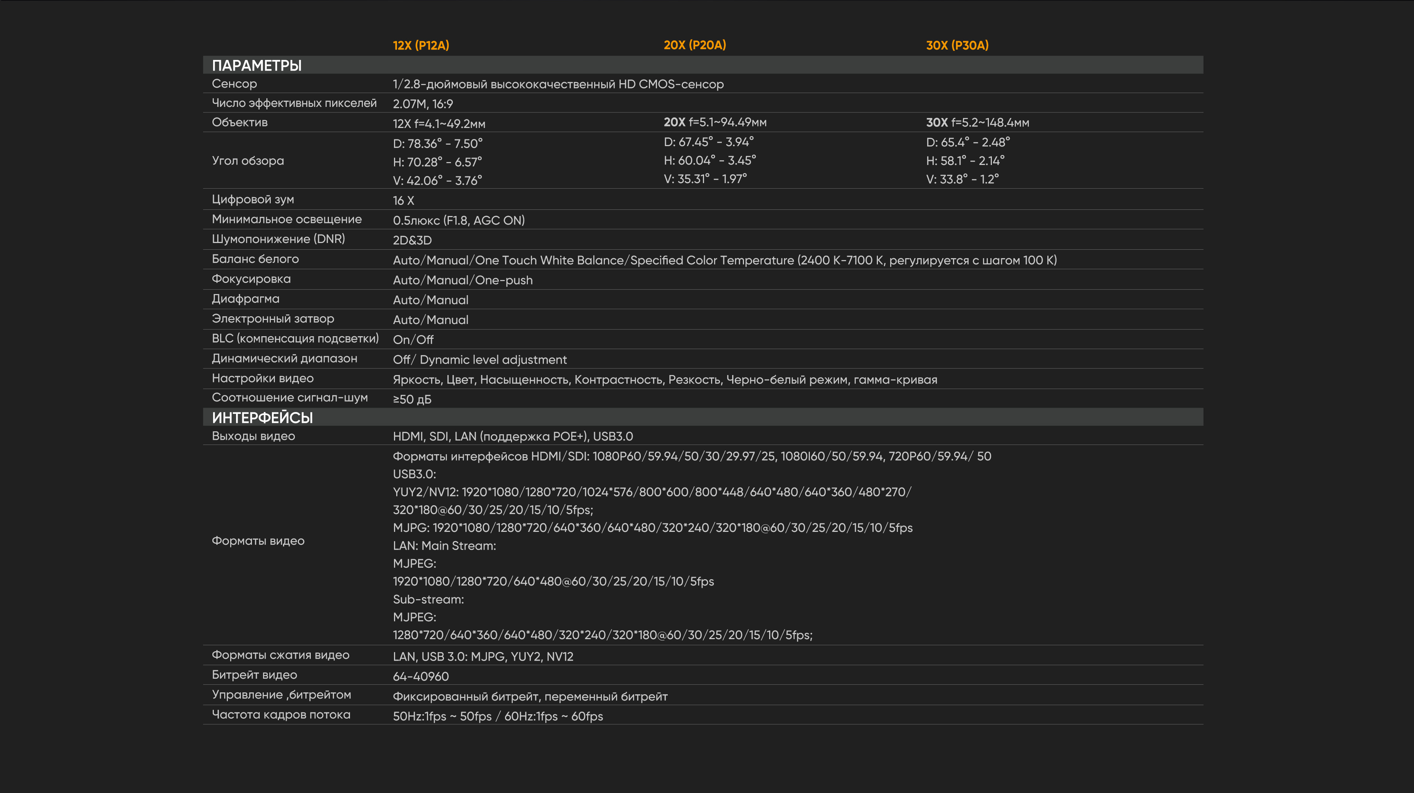Click the Форматы сжатия видео label
Viewport: 1414px width, 793px height.
pos(280,655)
